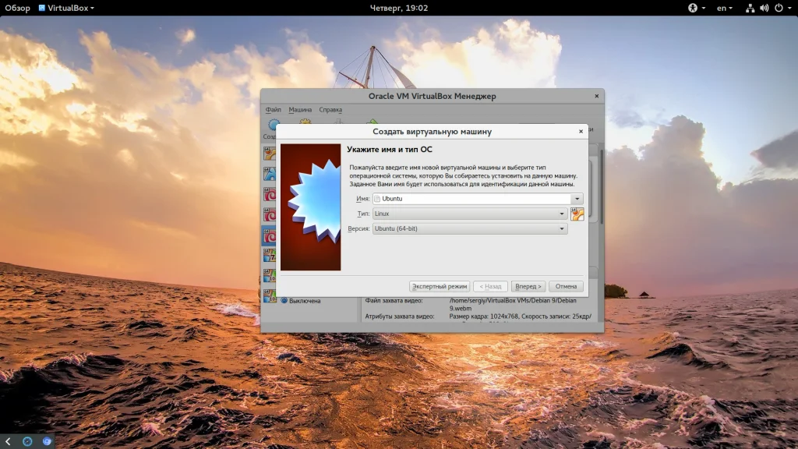Open the Справка menu

(x=330, y=110)
